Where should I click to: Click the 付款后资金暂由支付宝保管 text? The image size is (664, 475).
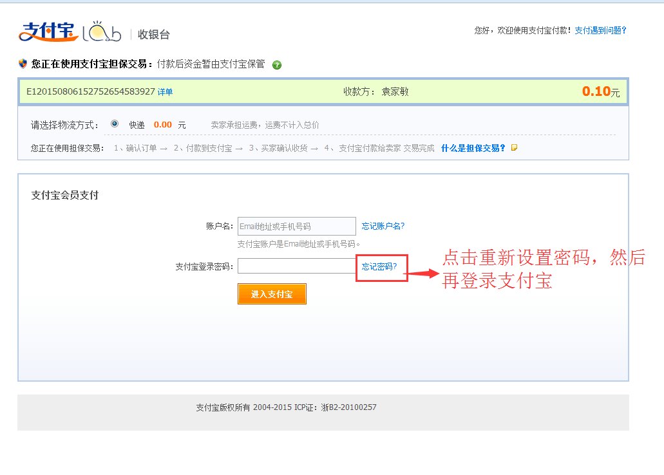pos(211,64)
